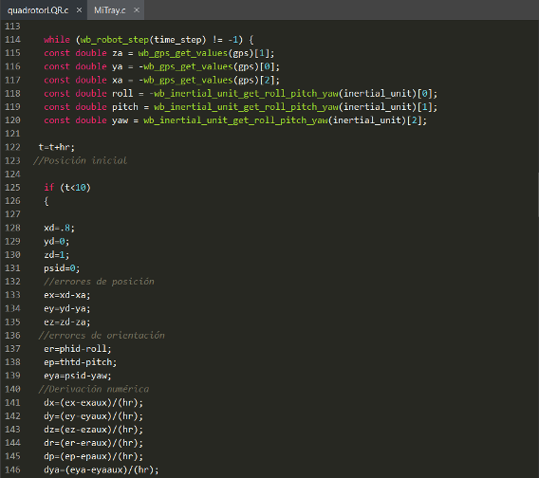This screenshot has height=478, width=539.
Task: Click line number 125 in the gutter
Action: click(12, 187)
